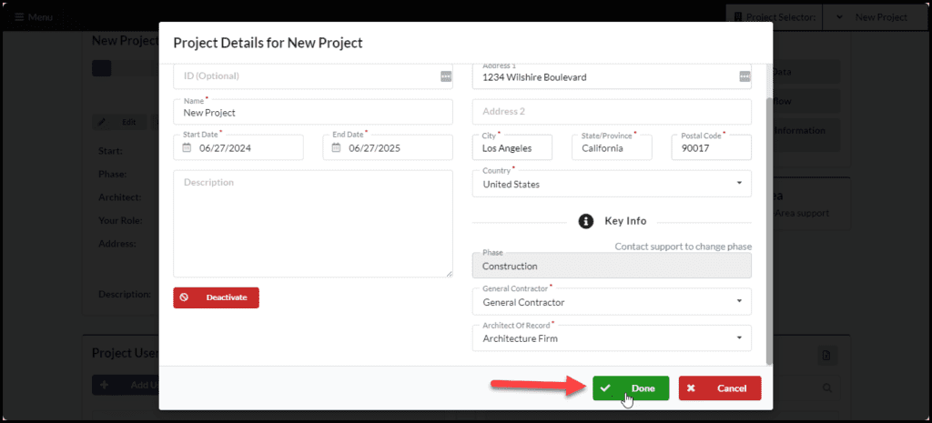Click the hamburger Menu icon
Screen dimensions: 932x423
pyautogui.click(x=20, y=17)
